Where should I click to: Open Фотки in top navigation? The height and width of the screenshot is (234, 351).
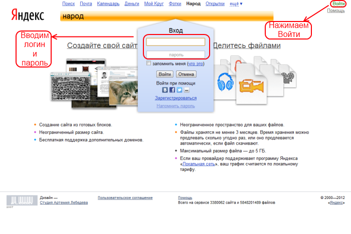click(175, 3)
